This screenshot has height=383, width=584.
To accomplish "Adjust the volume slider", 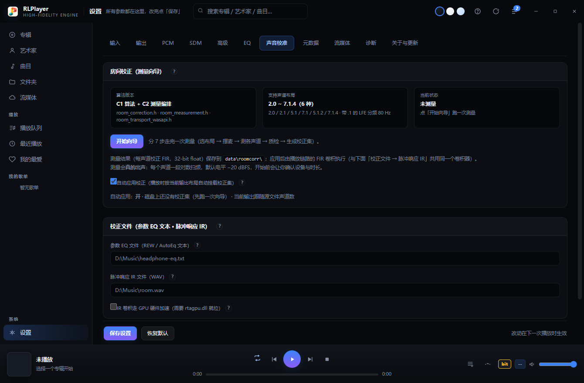I will click(x=558, y=364).
